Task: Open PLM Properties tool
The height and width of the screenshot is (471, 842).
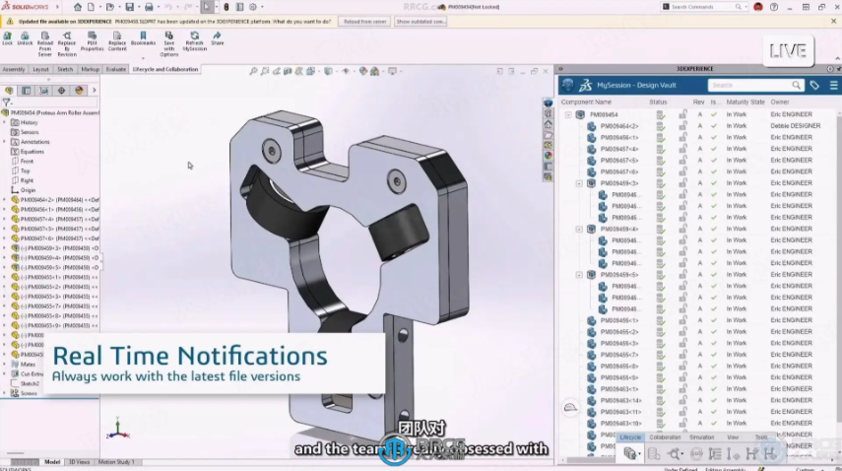Action: coord(92,40)
